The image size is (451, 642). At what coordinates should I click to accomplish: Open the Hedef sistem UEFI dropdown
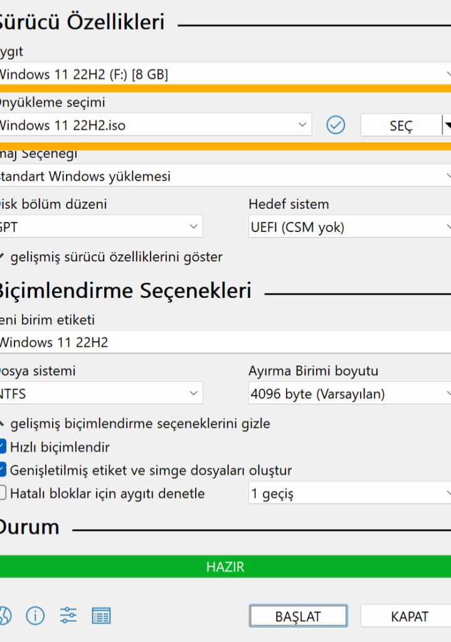coord(349,227)
